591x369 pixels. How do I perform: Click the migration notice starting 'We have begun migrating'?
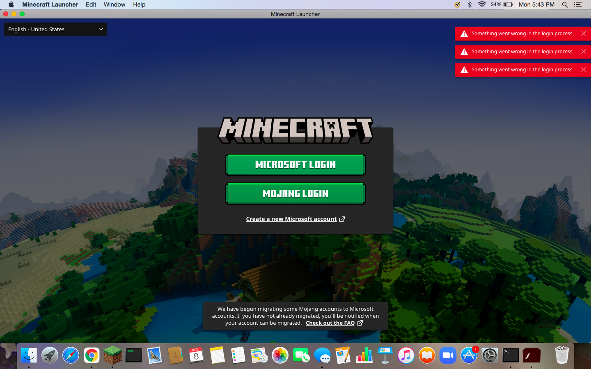click(295, 316)
